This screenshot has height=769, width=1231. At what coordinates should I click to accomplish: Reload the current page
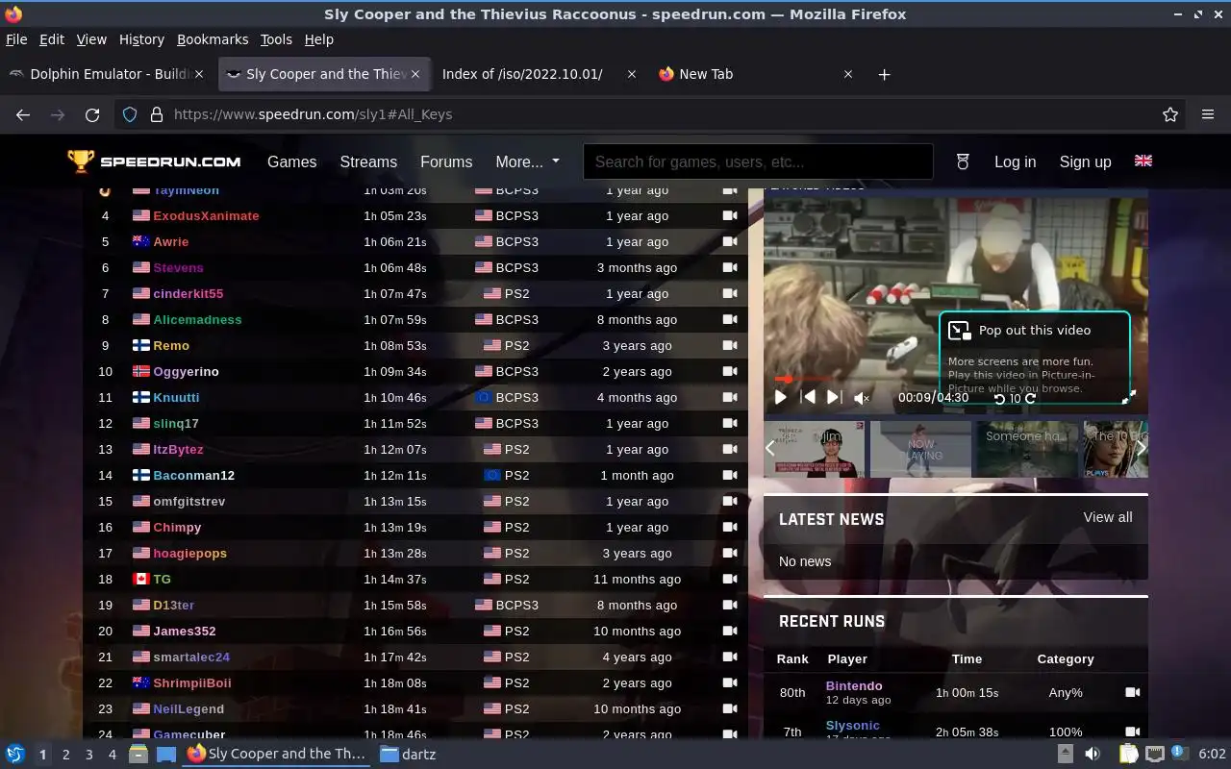pos(92,114)
